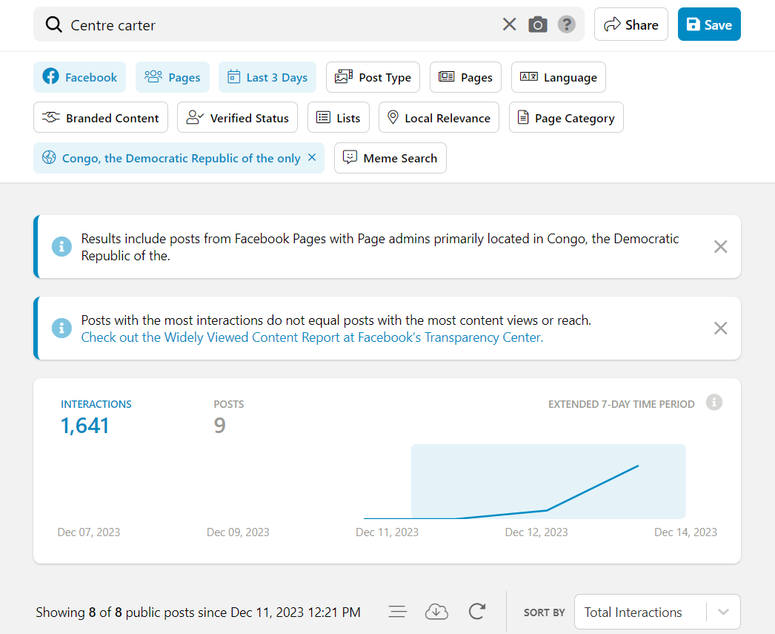Download results as CSV
The width and height of the screenshot is (775, 634).
coord(436,612)
